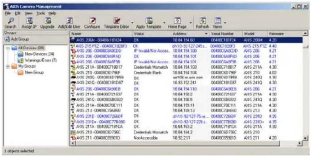Select row AXIS 211A - 00408C7191CA

click(187, 126)
